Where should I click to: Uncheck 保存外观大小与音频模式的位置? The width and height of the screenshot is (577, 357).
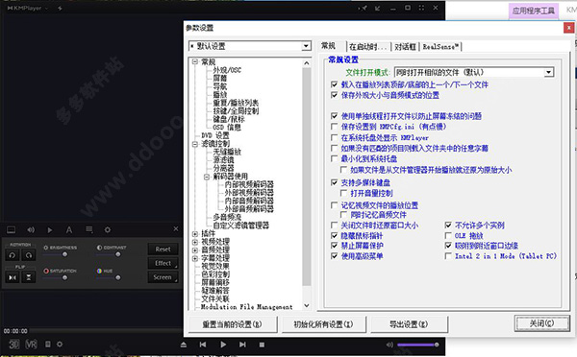(334, 95)
